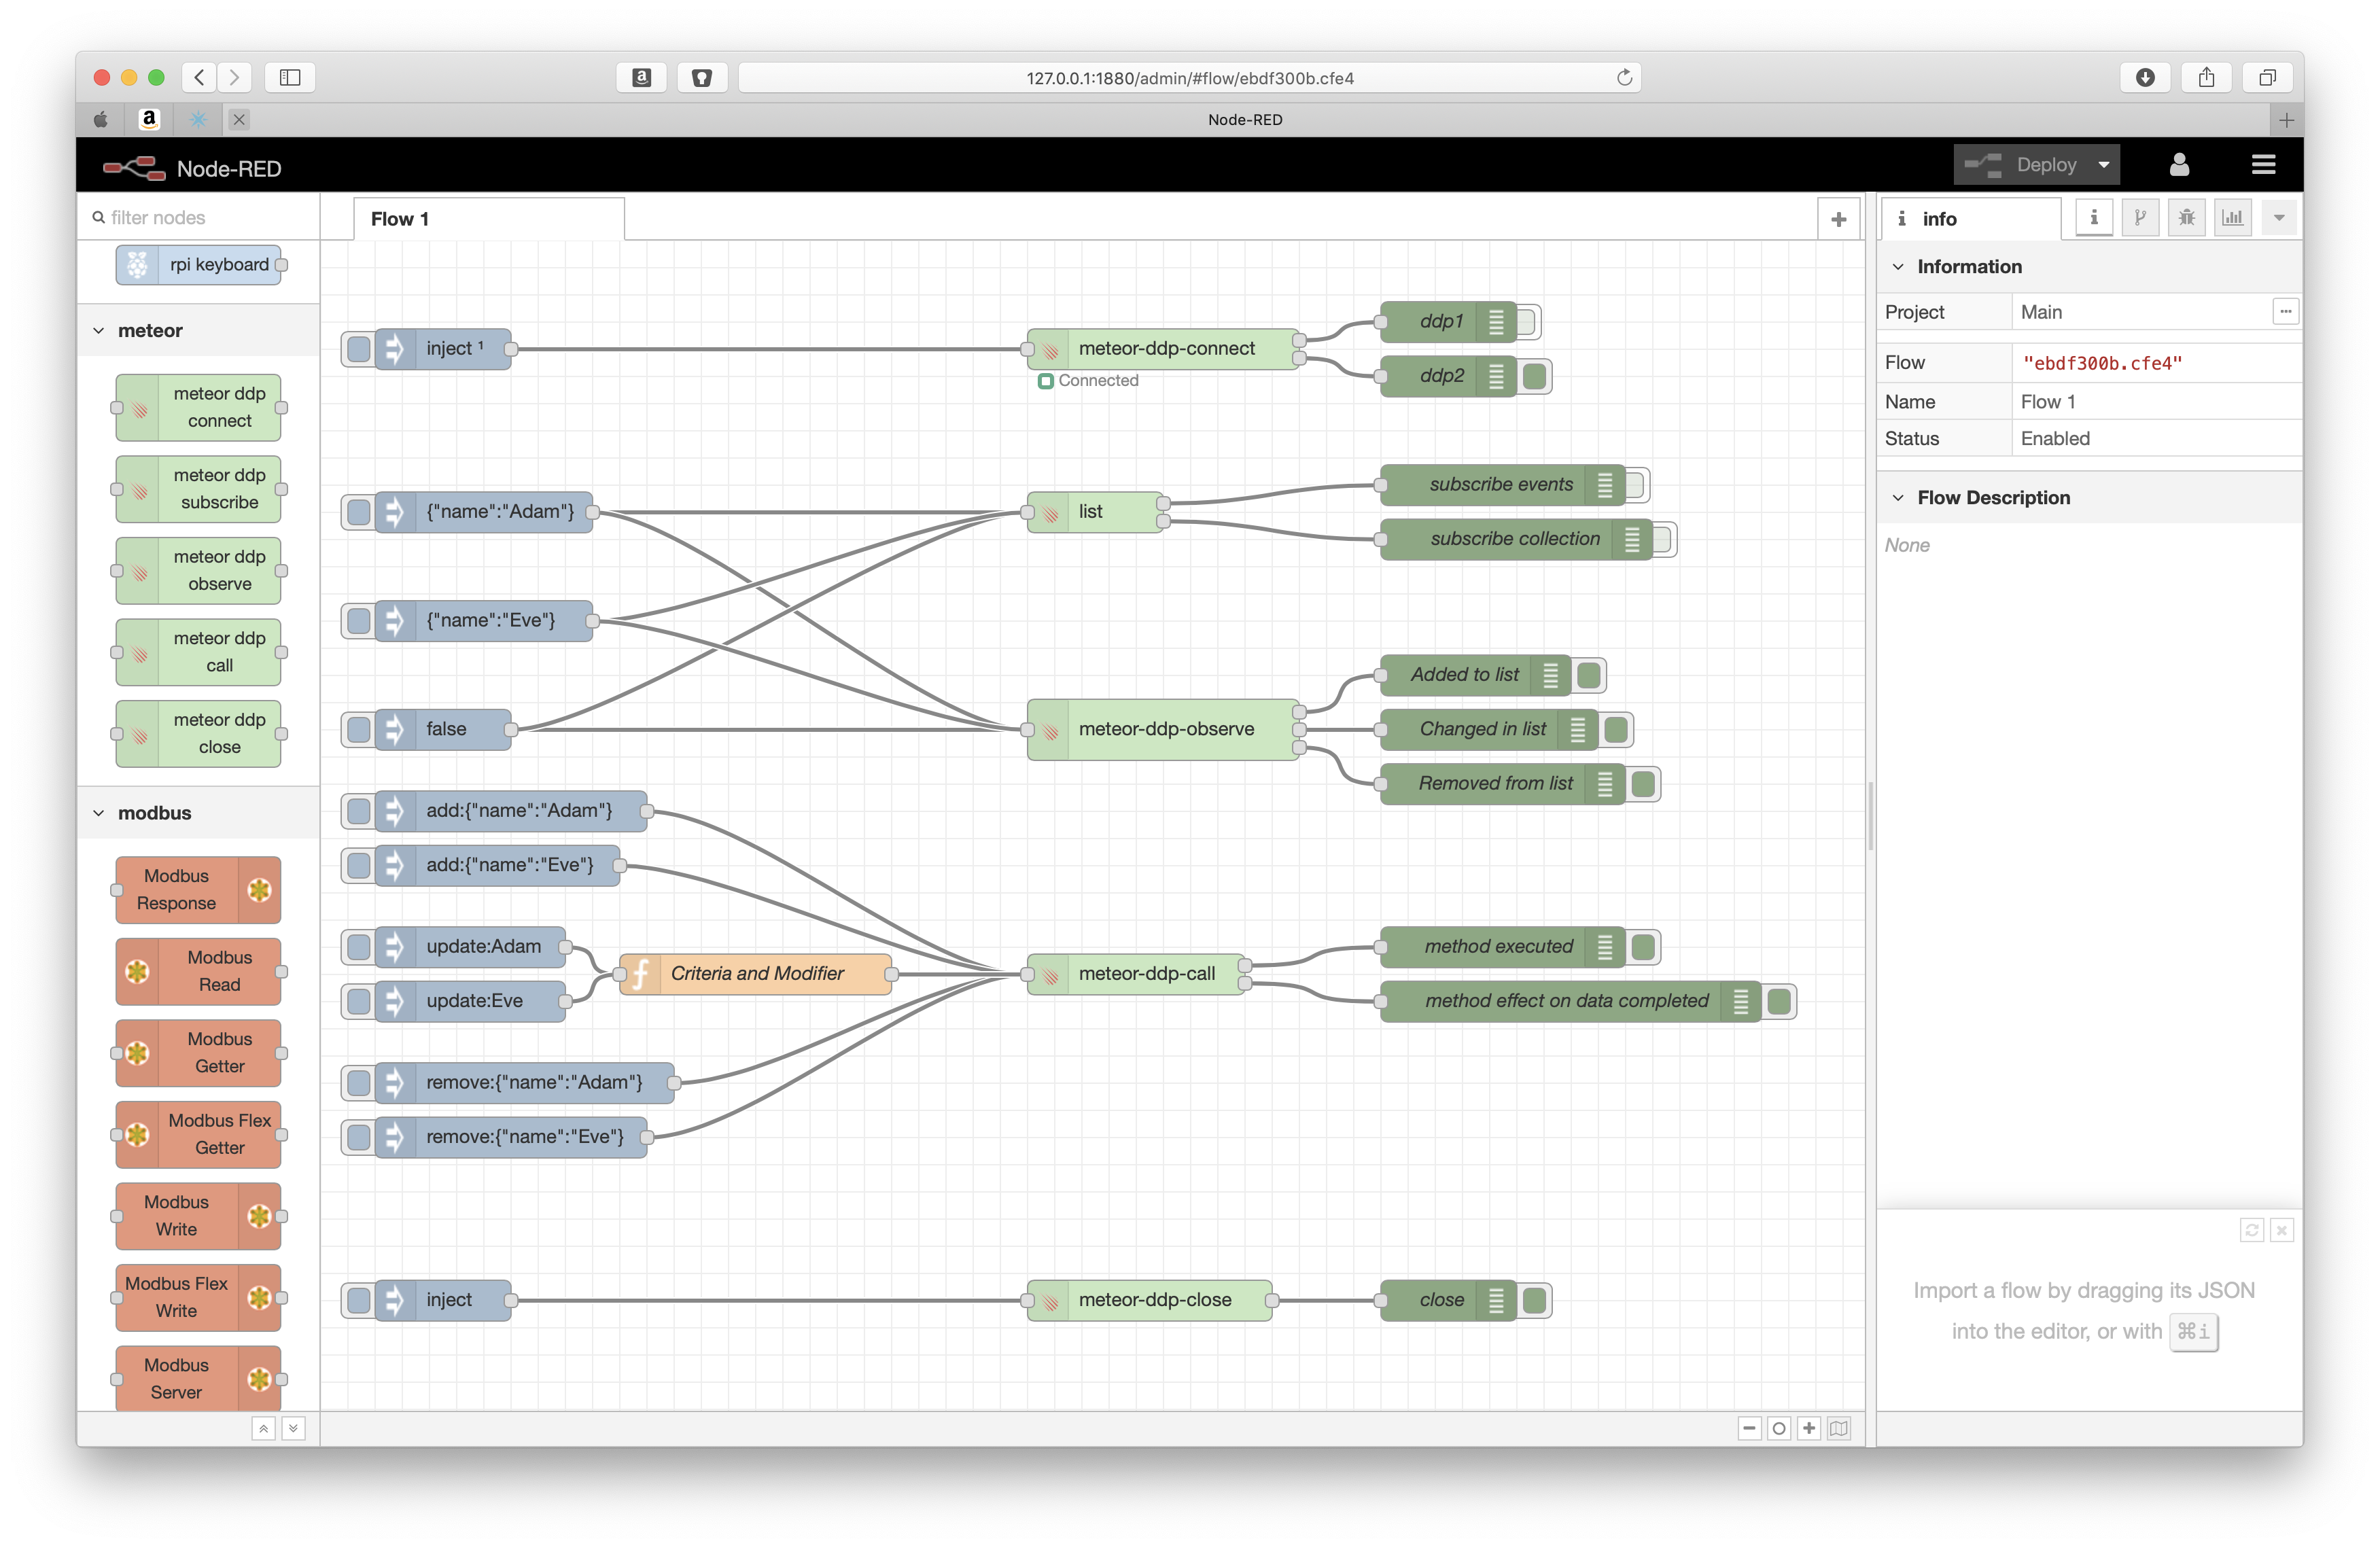Viewport: 2380px width, 1548px height.
Task: Toggle the subscribe events debug node
Action: 1634,485
